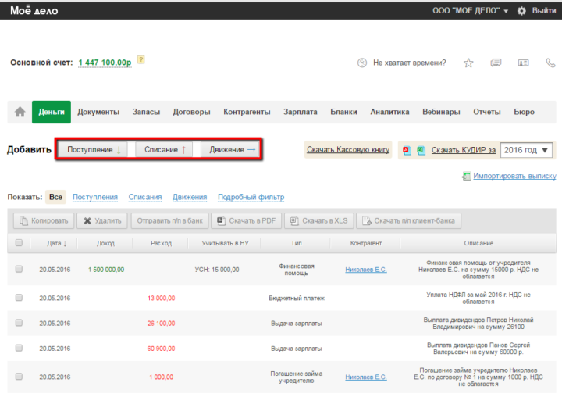The image size is (562, 397).
Task: Filter list by Списания
Action: [x=145, y=197]
